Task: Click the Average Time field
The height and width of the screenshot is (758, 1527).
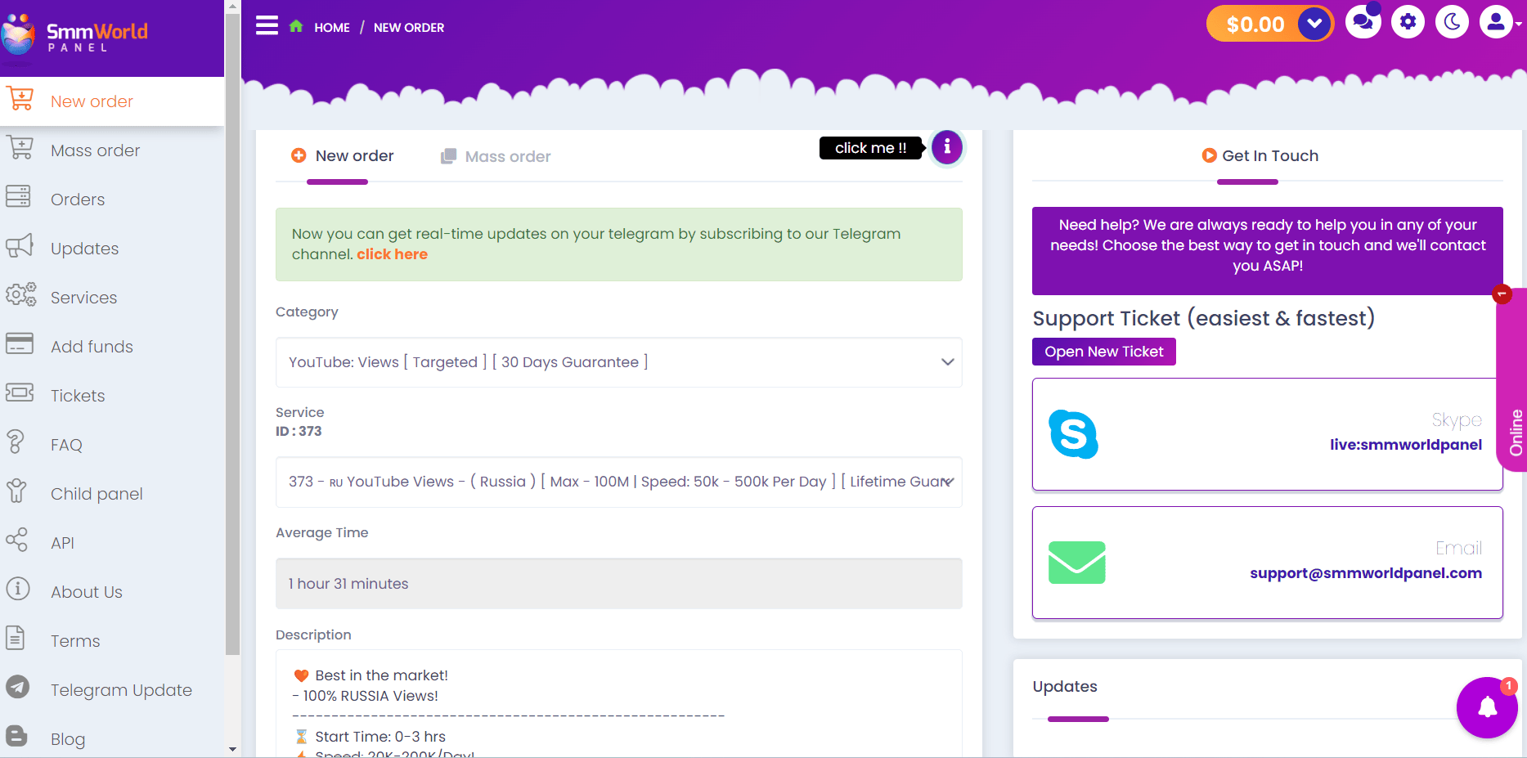Action: tap(618, 584)
